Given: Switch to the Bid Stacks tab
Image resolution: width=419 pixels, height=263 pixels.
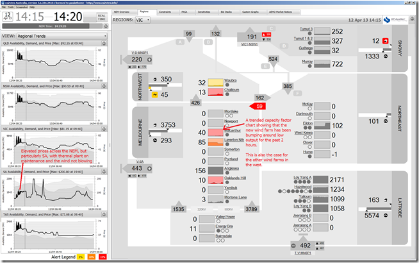Looking at the screenshot, I should [226, 12].
